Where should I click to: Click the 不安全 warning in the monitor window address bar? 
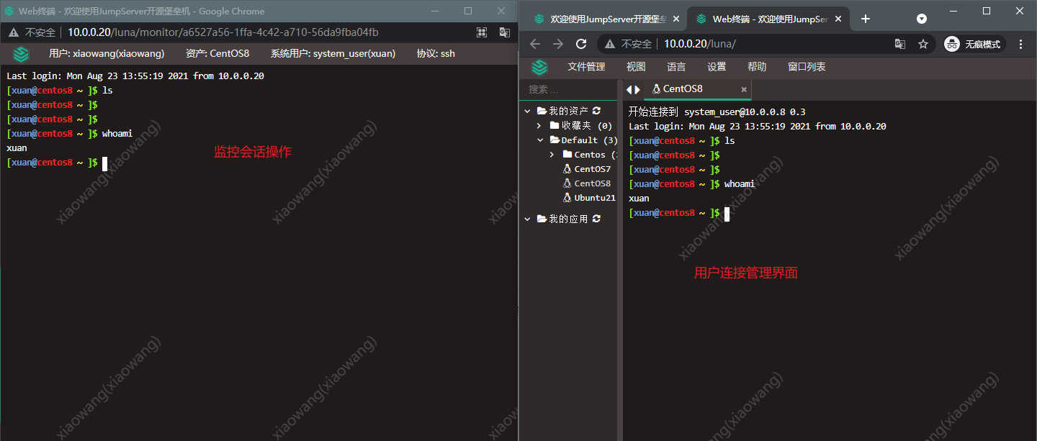click(x=32, y=32)
